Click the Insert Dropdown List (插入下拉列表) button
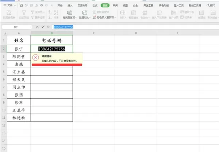Viewport: 219px width, 152px height. click(x=159, y=15)
